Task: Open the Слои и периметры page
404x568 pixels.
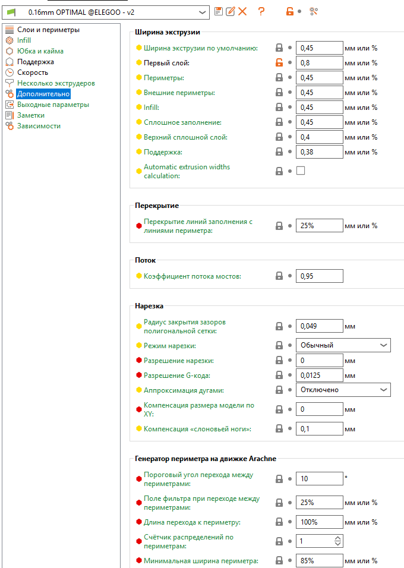Action: (48, 30)
